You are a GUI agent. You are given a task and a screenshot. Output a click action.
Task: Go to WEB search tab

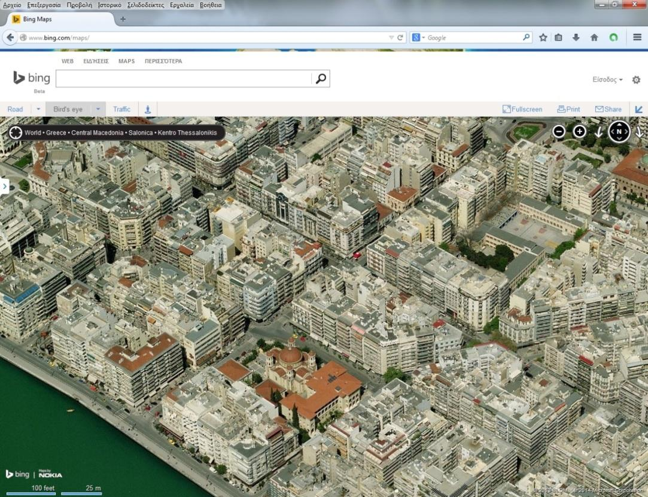[68, 61]
